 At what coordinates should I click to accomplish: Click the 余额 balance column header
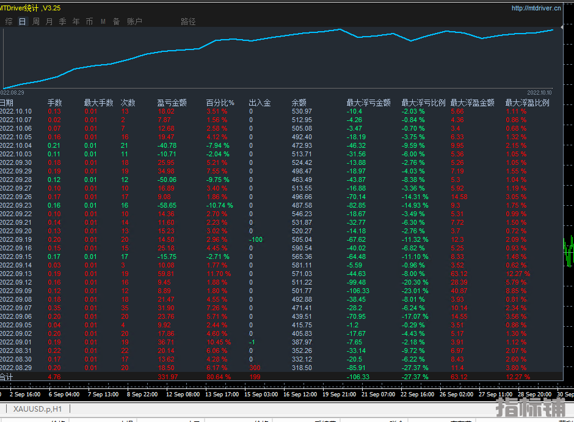click(x=299, y=103)
